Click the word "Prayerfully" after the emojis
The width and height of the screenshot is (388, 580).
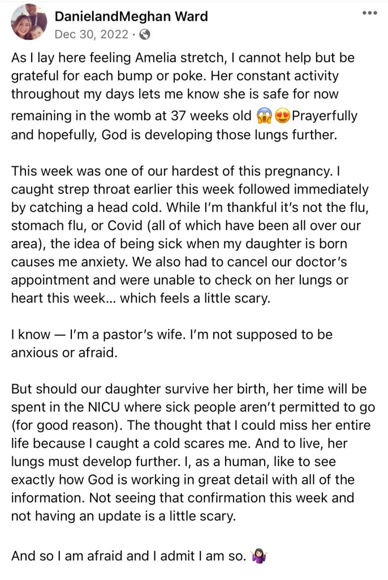pyautogui.click(x=325, y=117)
